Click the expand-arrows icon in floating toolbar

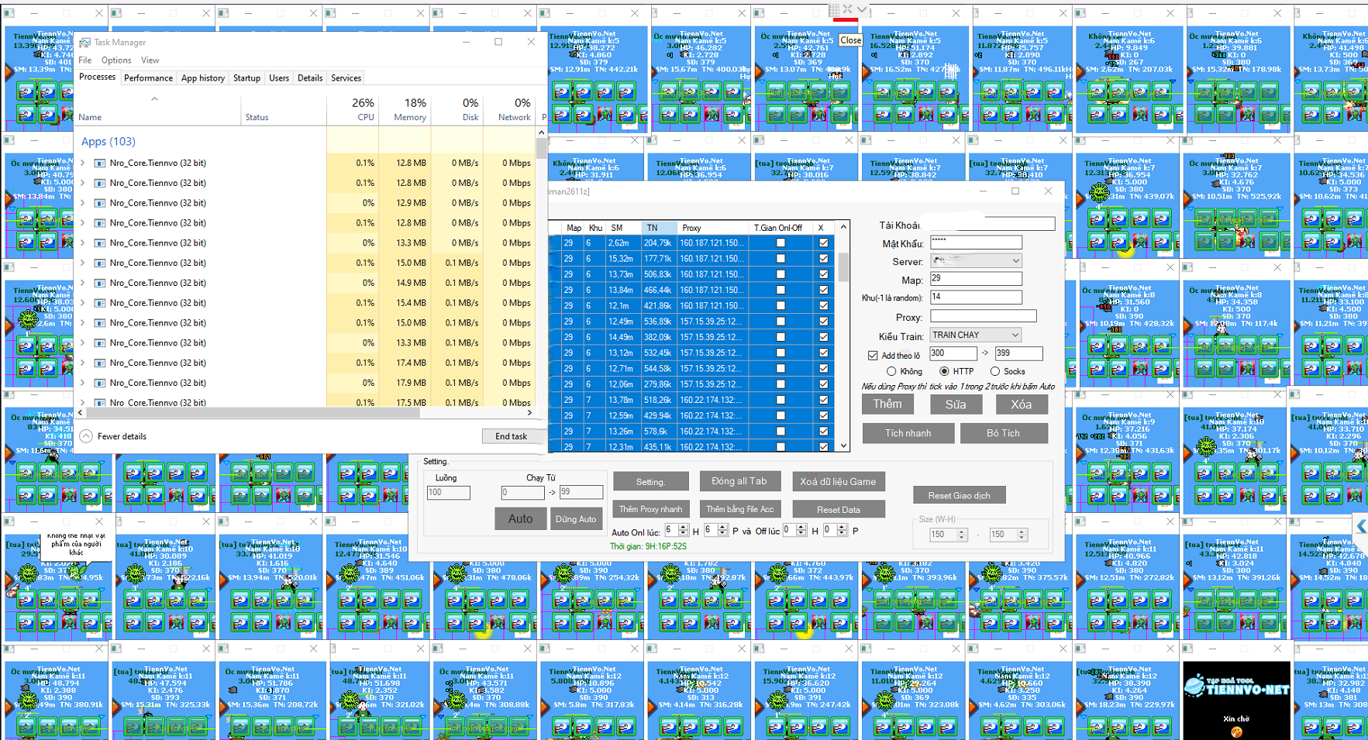pos(848,9)
